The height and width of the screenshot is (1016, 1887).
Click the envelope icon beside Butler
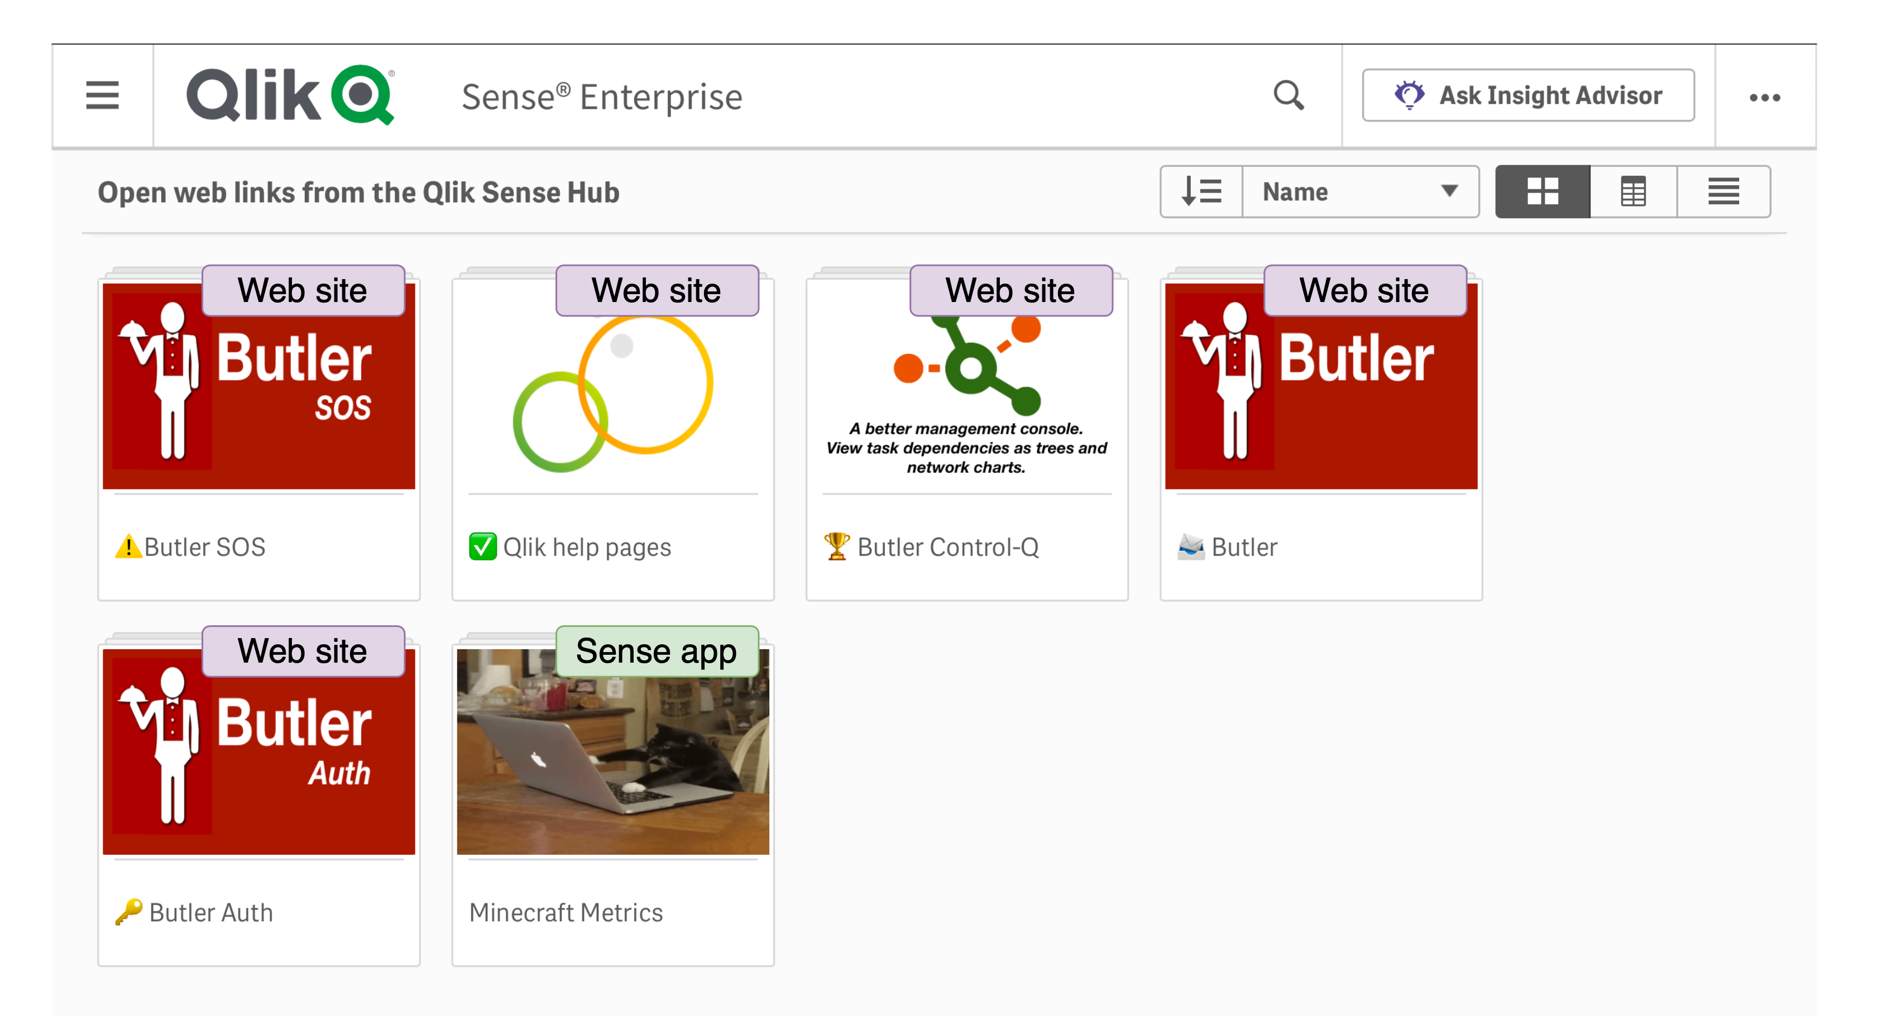point(1191,547)
